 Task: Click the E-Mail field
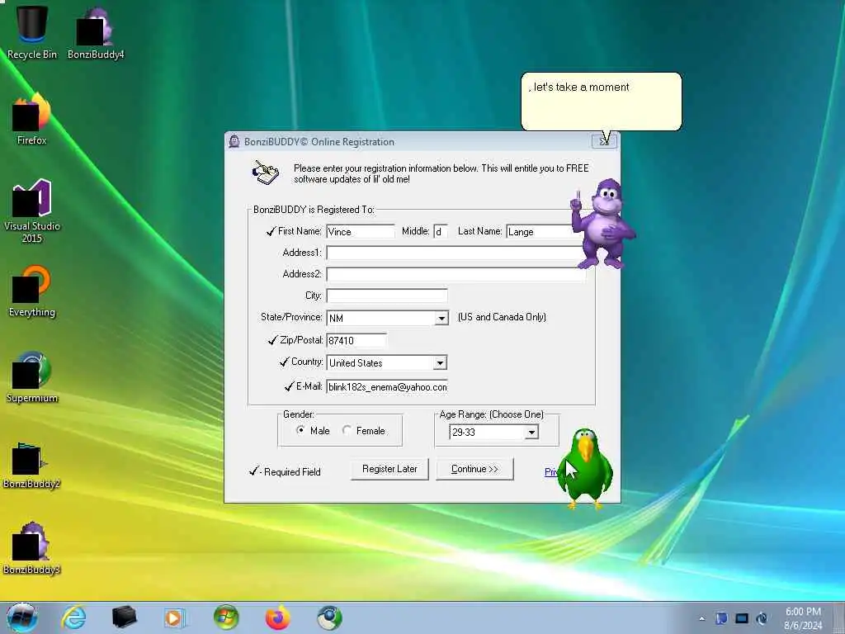(x=387, y=387)
